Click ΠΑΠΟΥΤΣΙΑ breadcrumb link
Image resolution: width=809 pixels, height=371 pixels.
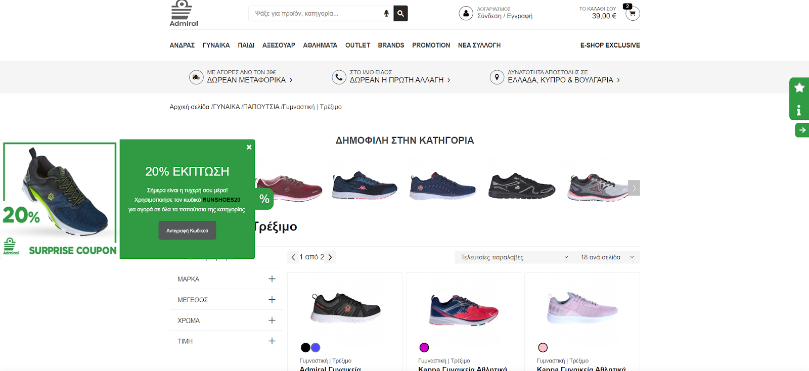pyautogui.click(x=261, y=107)
